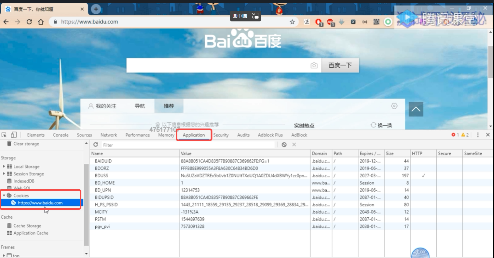The width and height of the screenshot is (494, 258).
Task: Sort cookies by the Size column
Action: (x=397, y=153)
